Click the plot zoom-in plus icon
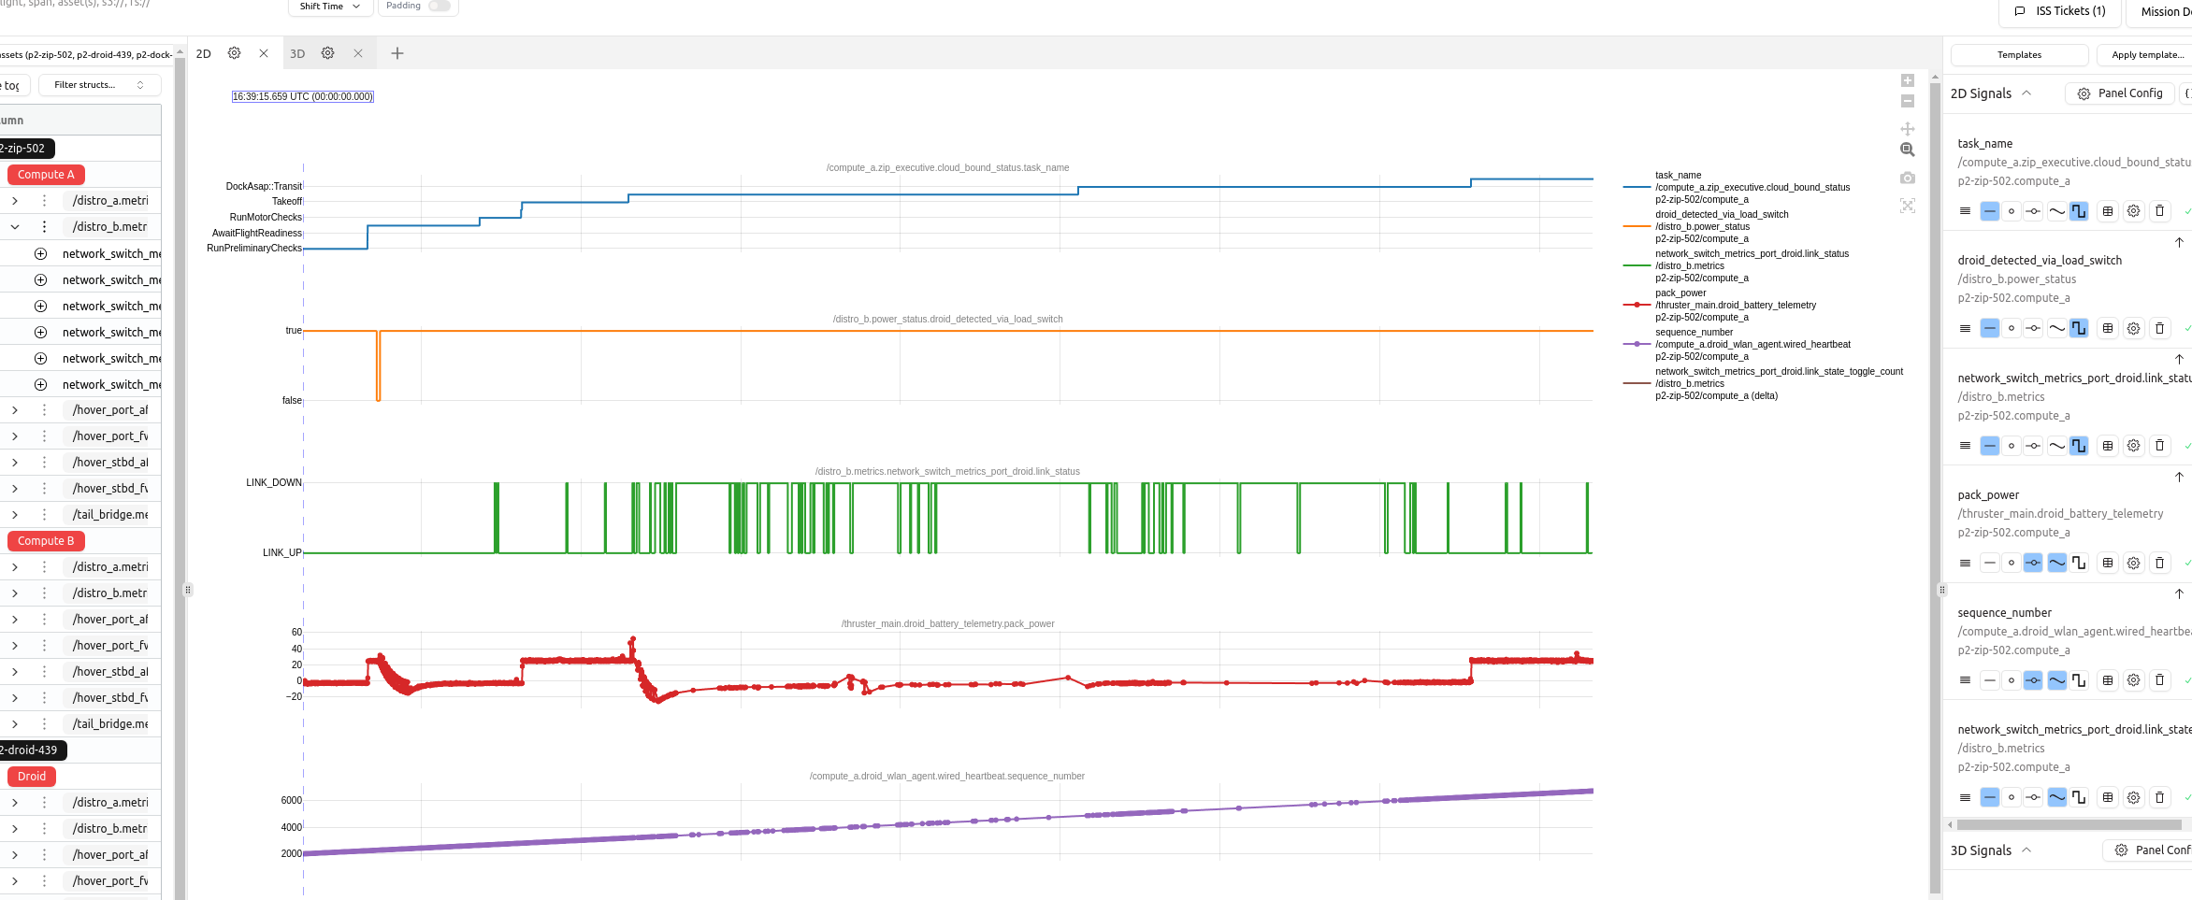Image resolution: width=2192 pixels, height=900 pixels. [1908, 80]
